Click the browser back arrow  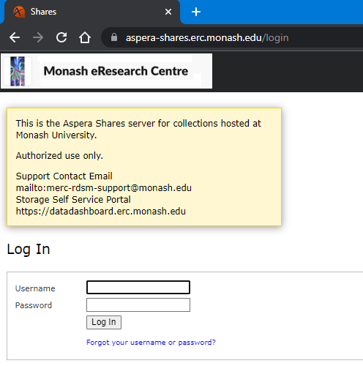click(15, 37)
